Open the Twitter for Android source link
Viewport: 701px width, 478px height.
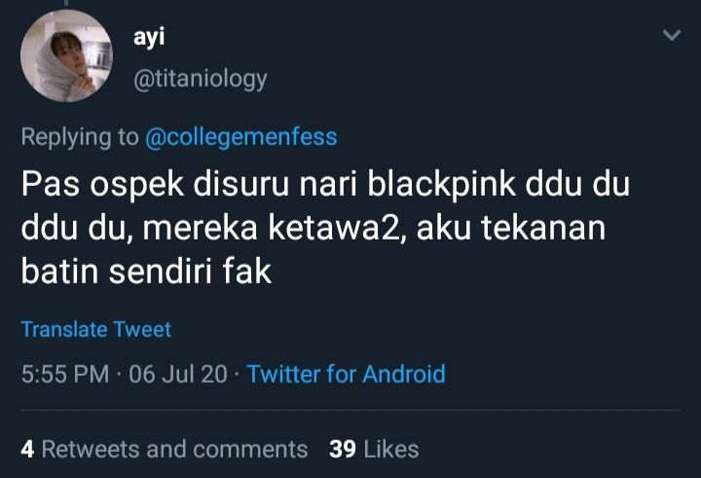346,374
